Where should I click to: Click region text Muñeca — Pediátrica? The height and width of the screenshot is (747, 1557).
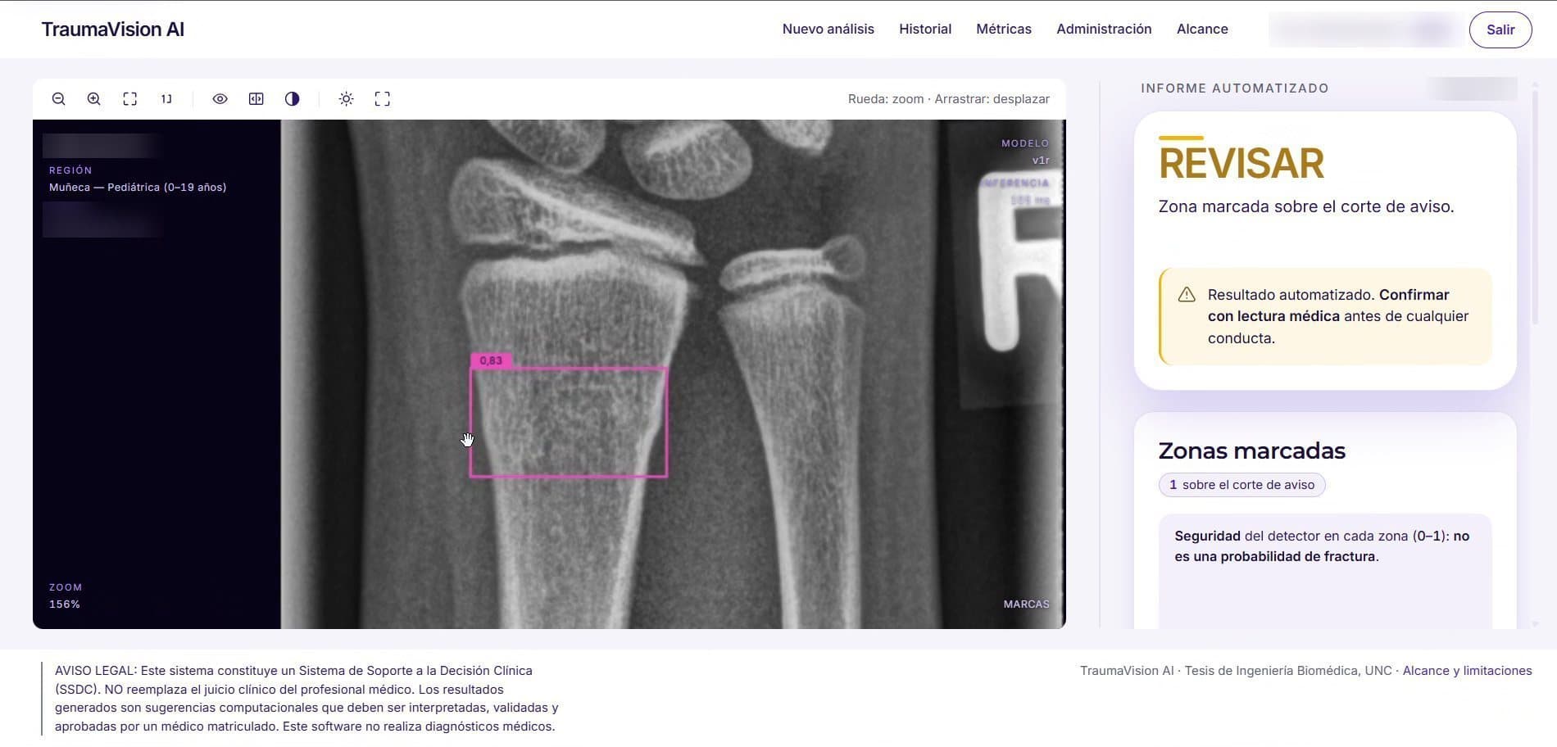[138, 188]
